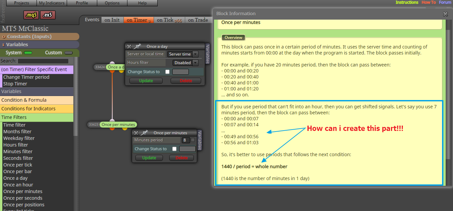Select the Once per seconds block
The width and height of the screenshot is (453, 211).
pos(23,198)
